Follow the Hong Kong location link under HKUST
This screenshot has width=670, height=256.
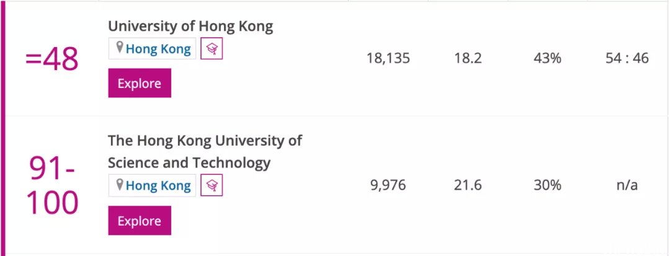point(158,185)
